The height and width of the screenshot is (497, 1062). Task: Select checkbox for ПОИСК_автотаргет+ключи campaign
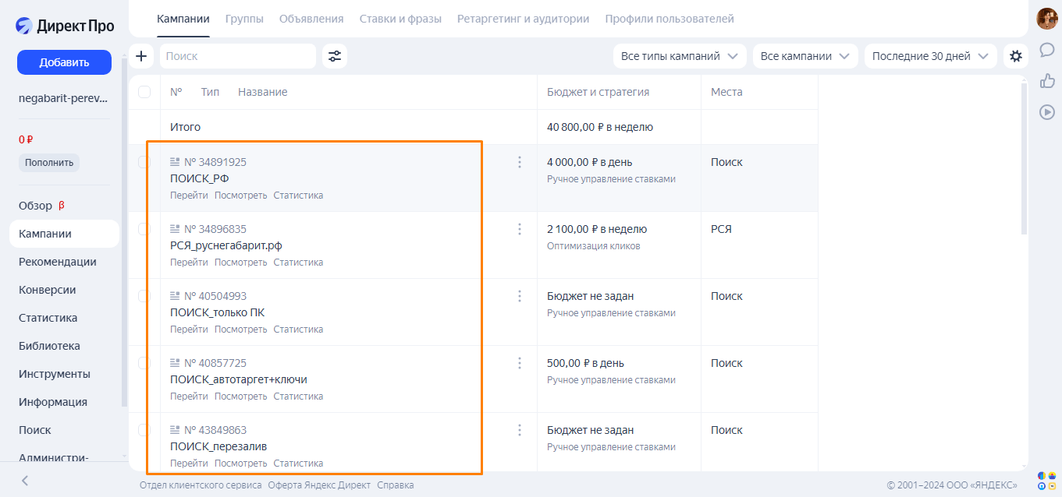144,363
